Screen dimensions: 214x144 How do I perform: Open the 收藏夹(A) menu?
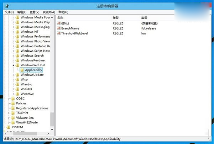49,12
